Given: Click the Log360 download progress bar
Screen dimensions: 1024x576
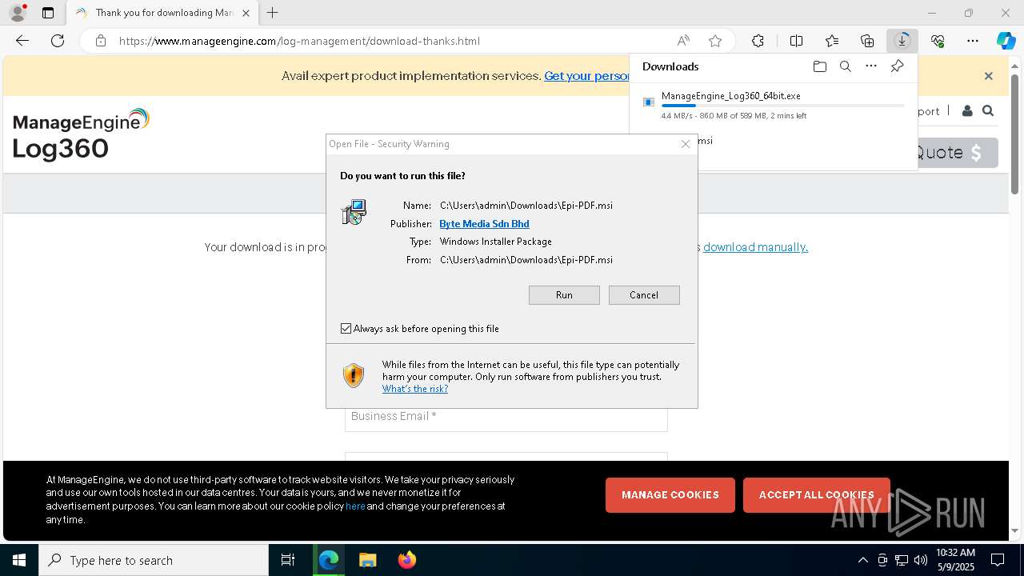Looking at the screenshot, I should tap(783, 106).
